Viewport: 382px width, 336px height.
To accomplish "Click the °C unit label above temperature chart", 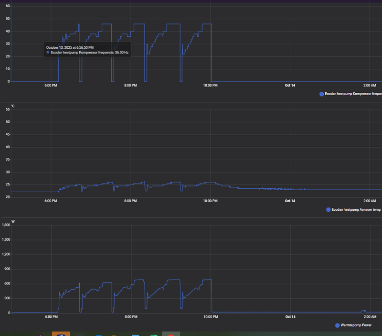I will tap(13, 106).
